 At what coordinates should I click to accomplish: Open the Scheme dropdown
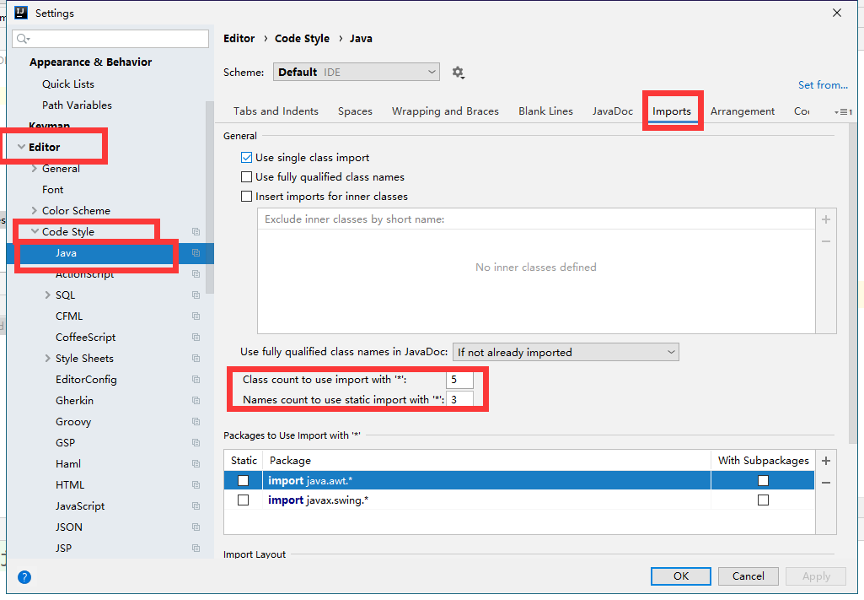coord(357,73)
